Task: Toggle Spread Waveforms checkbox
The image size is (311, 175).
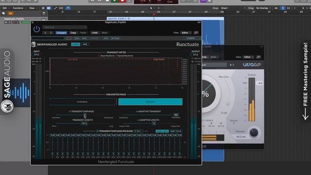Action: (117, 56)
